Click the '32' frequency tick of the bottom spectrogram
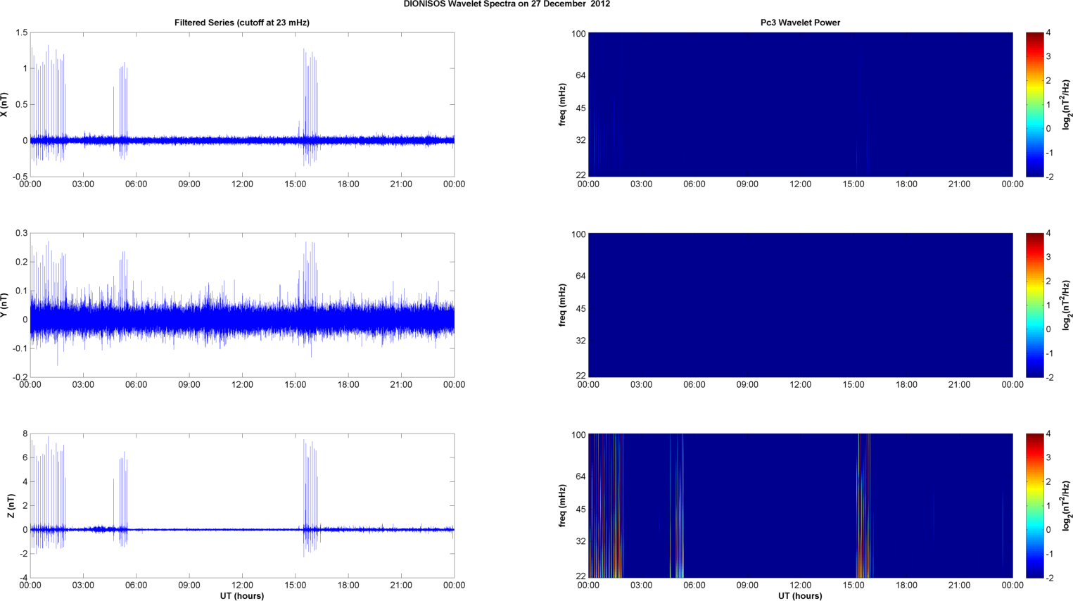This screenshot has width=1073, height=601. click(580, 541)
